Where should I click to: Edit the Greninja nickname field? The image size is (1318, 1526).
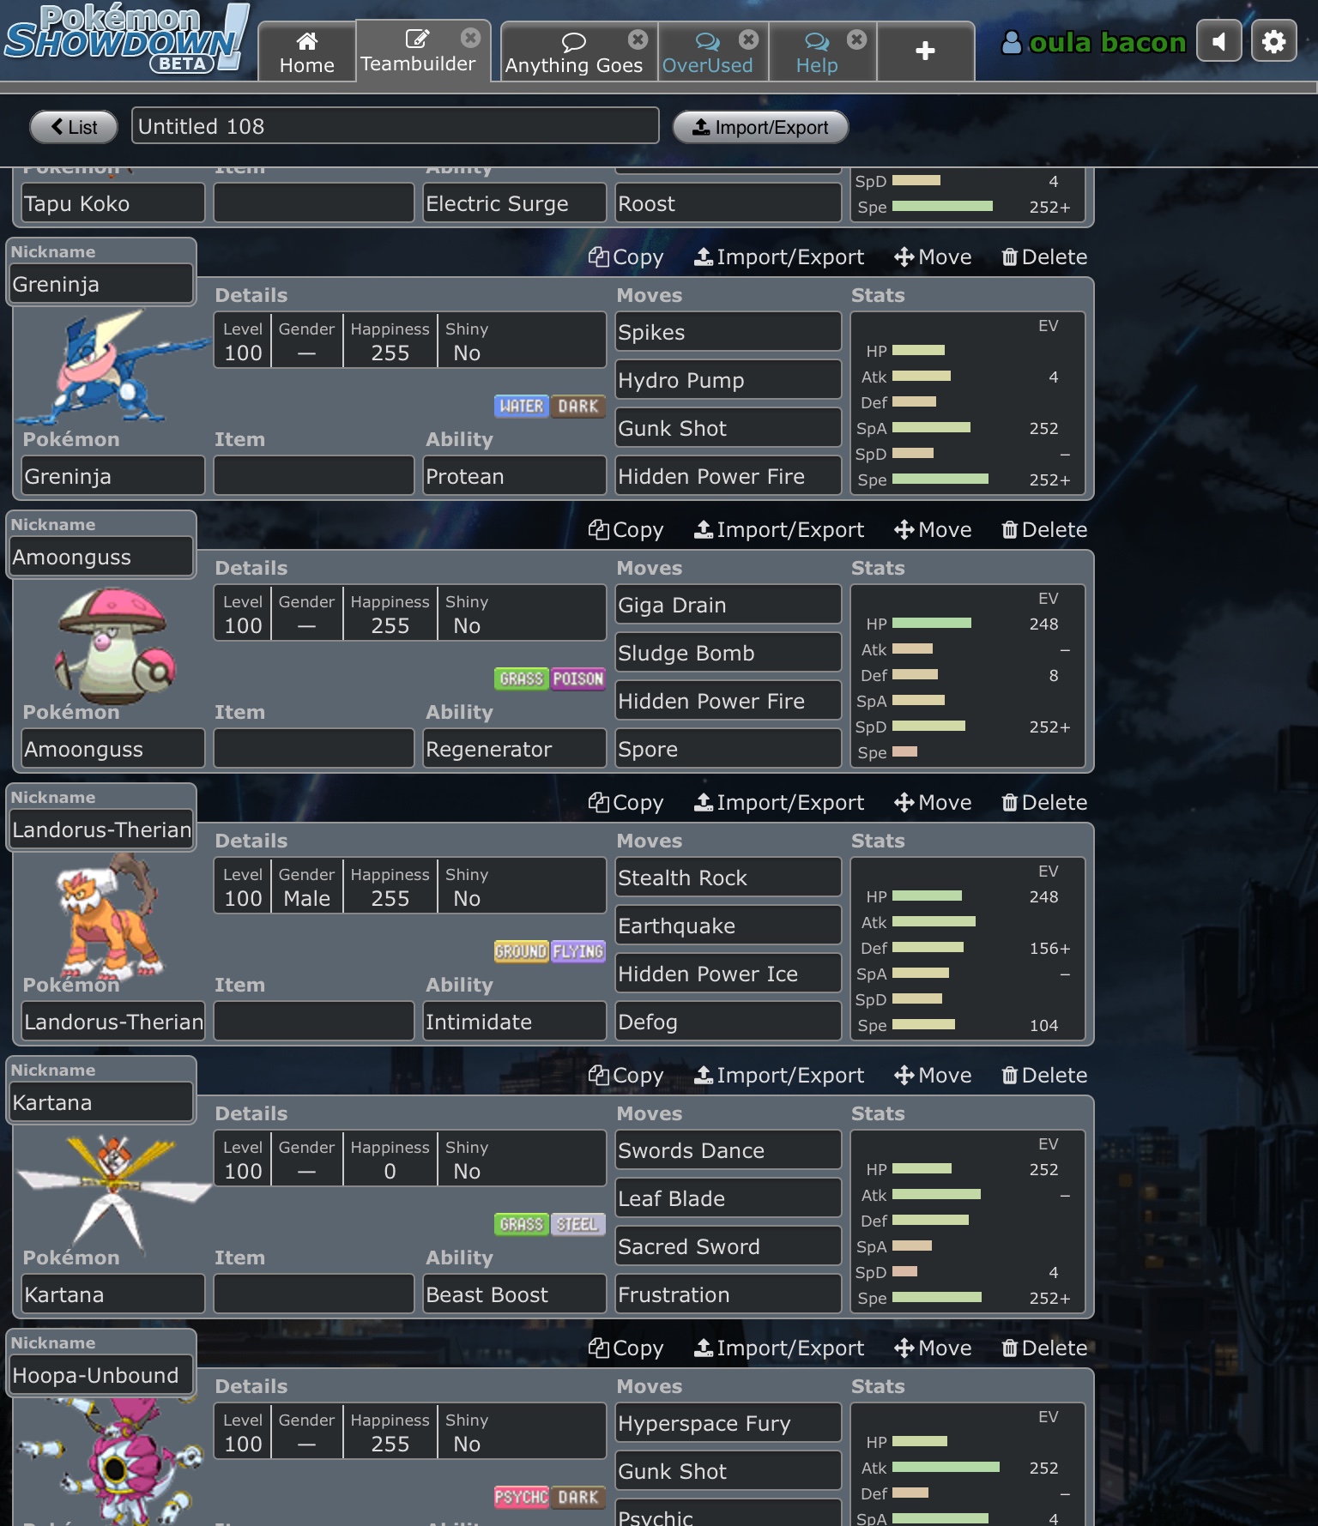coord(101,284)
